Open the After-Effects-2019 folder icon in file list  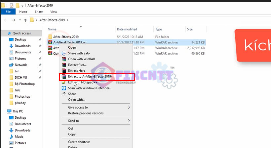coord(50,37)
